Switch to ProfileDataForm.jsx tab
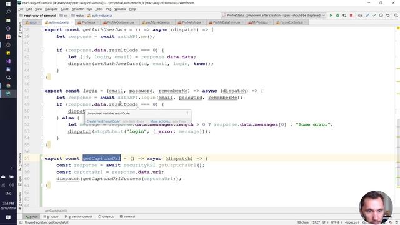 226,22
